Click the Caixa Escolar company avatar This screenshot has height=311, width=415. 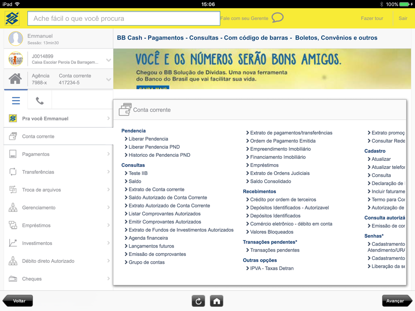pyautogui.click(x=16, y=59)
